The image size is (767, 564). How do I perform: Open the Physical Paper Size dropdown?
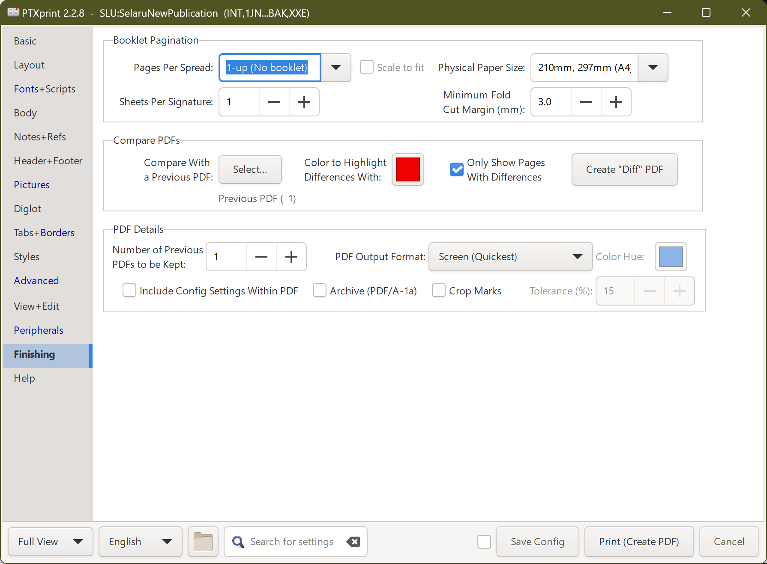653,68
